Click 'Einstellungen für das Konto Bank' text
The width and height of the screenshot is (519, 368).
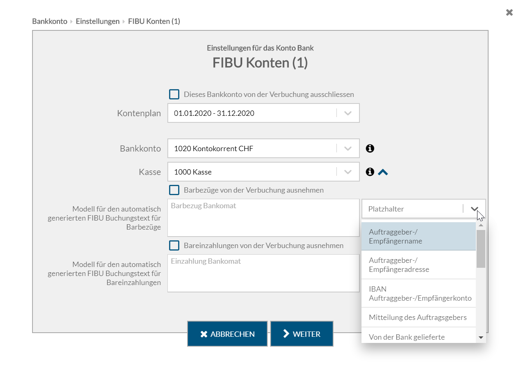click(x=260, y=48)
